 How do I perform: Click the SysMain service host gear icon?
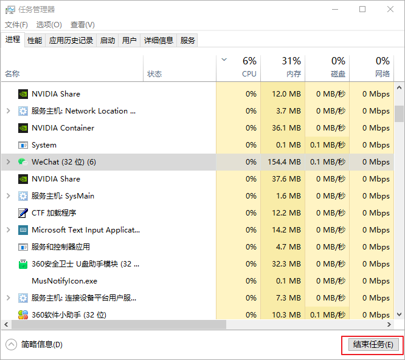[x=23, y=196]
